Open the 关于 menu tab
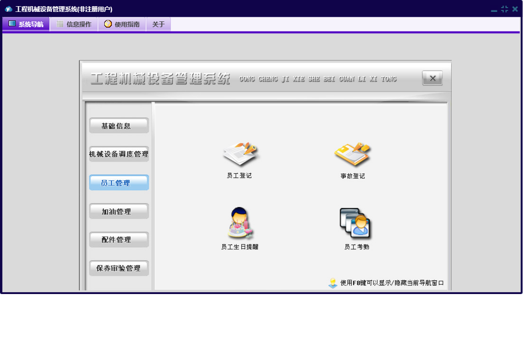This screenshot has height=344, width=523. click(158, 24)
